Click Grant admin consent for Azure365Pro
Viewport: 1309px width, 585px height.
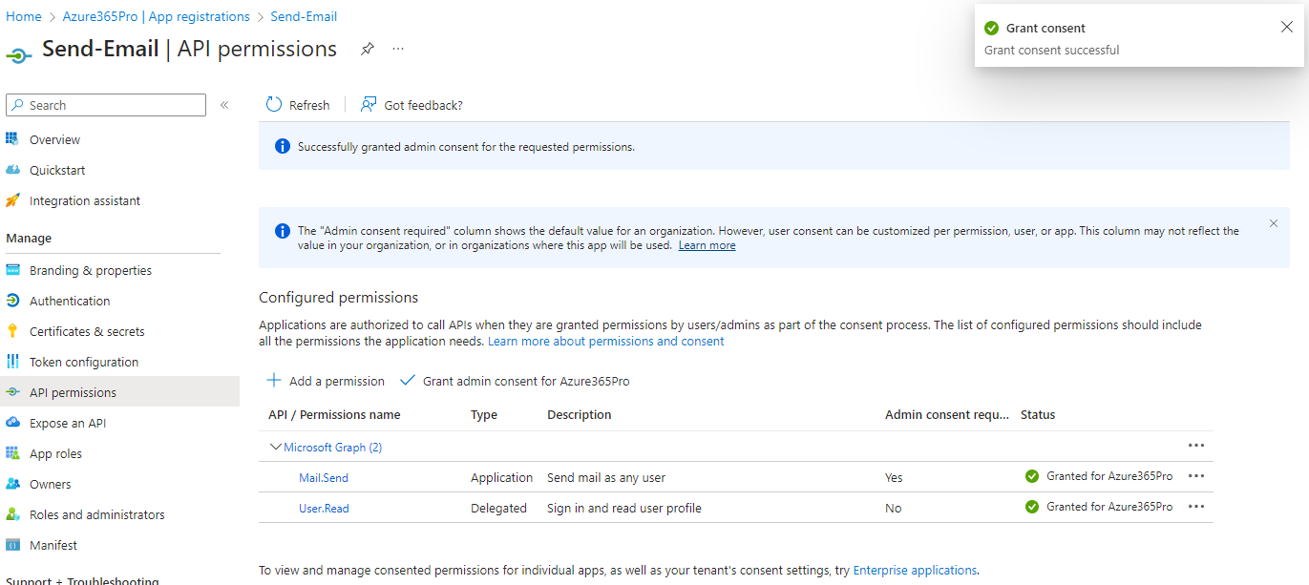[515, 381]
